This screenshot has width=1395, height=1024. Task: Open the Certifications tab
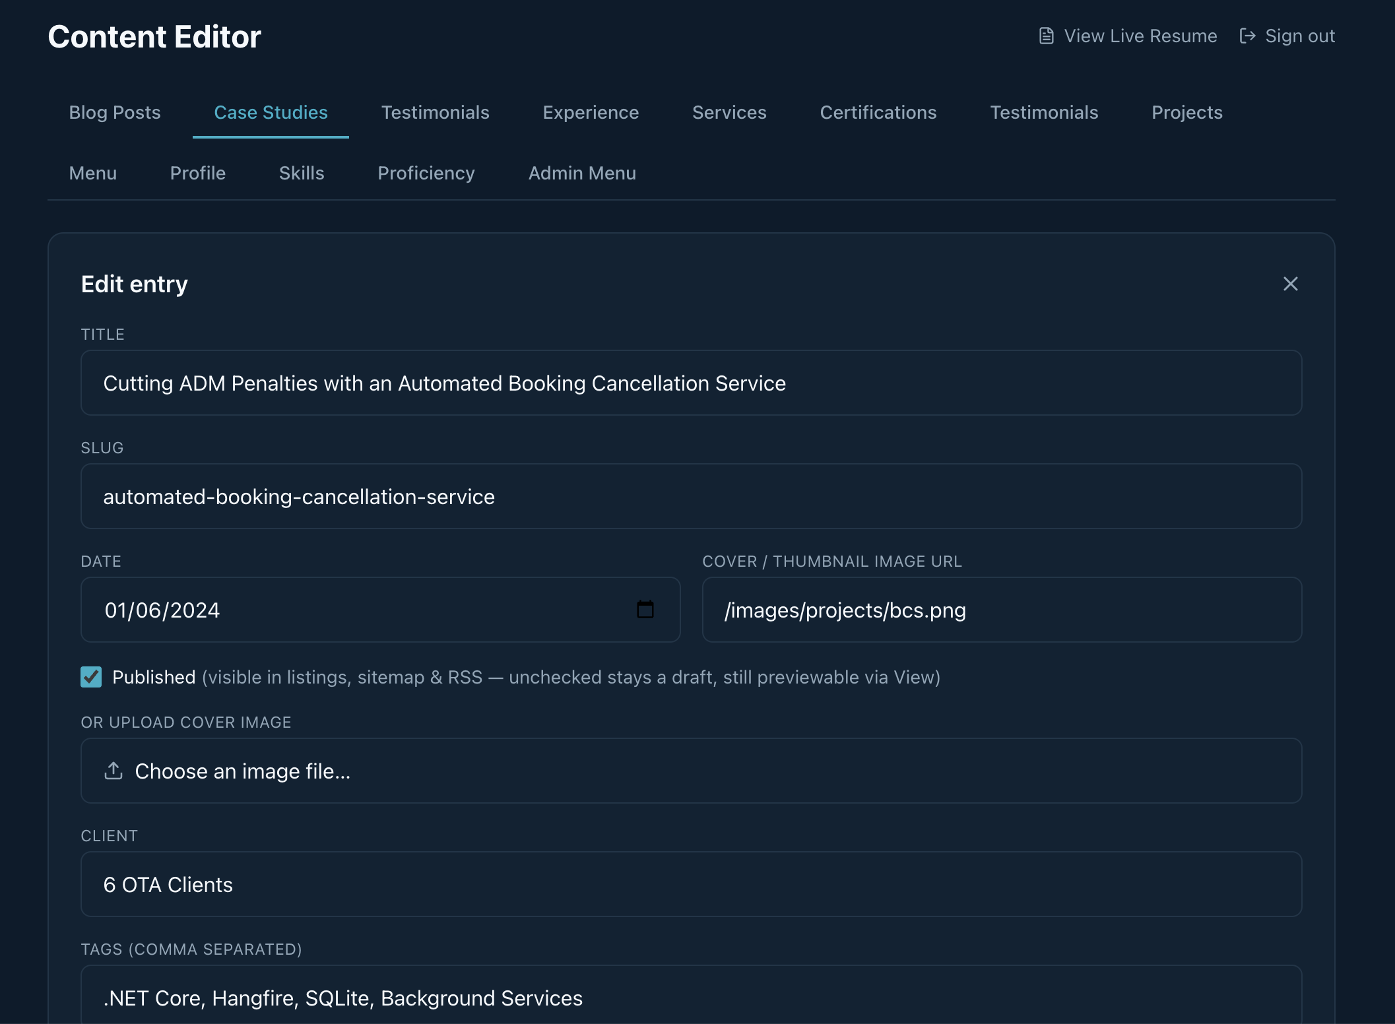coord(878,113)
